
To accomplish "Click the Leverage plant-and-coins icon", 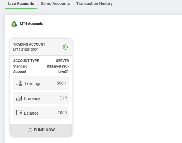I will 19,83.
